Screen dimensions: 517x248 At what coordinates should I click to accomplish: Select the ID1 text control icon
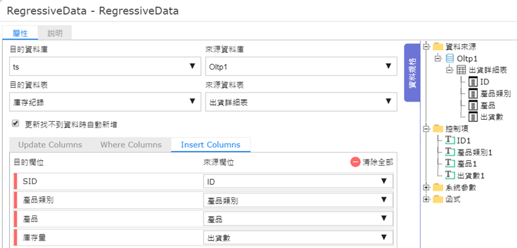point(450,140)
